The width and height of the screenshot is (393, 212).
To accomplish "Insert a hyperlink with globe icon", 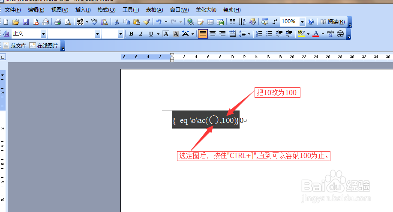I will tap(190, 22).
